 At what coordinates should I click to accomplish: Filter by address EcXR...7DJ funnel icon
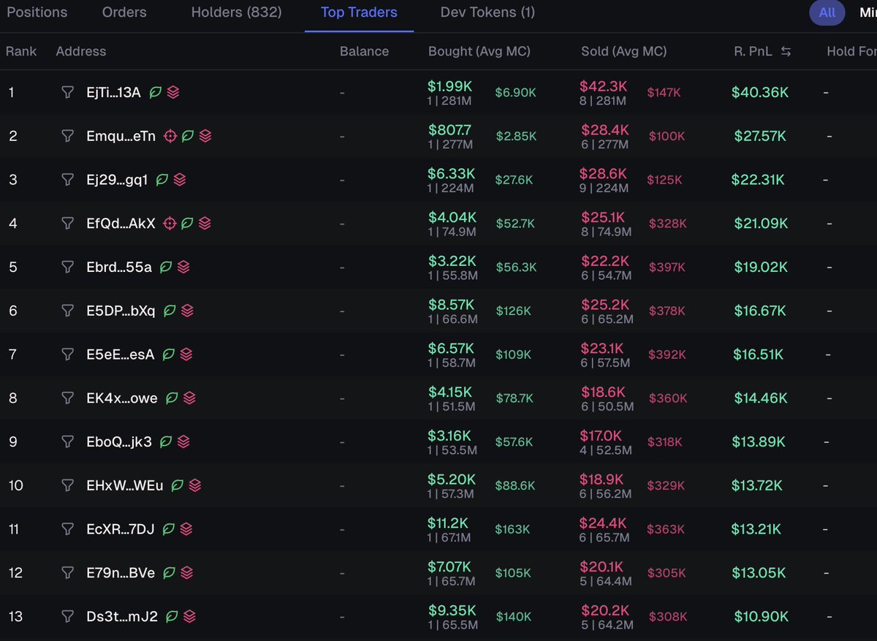click(x=68, y=529)
